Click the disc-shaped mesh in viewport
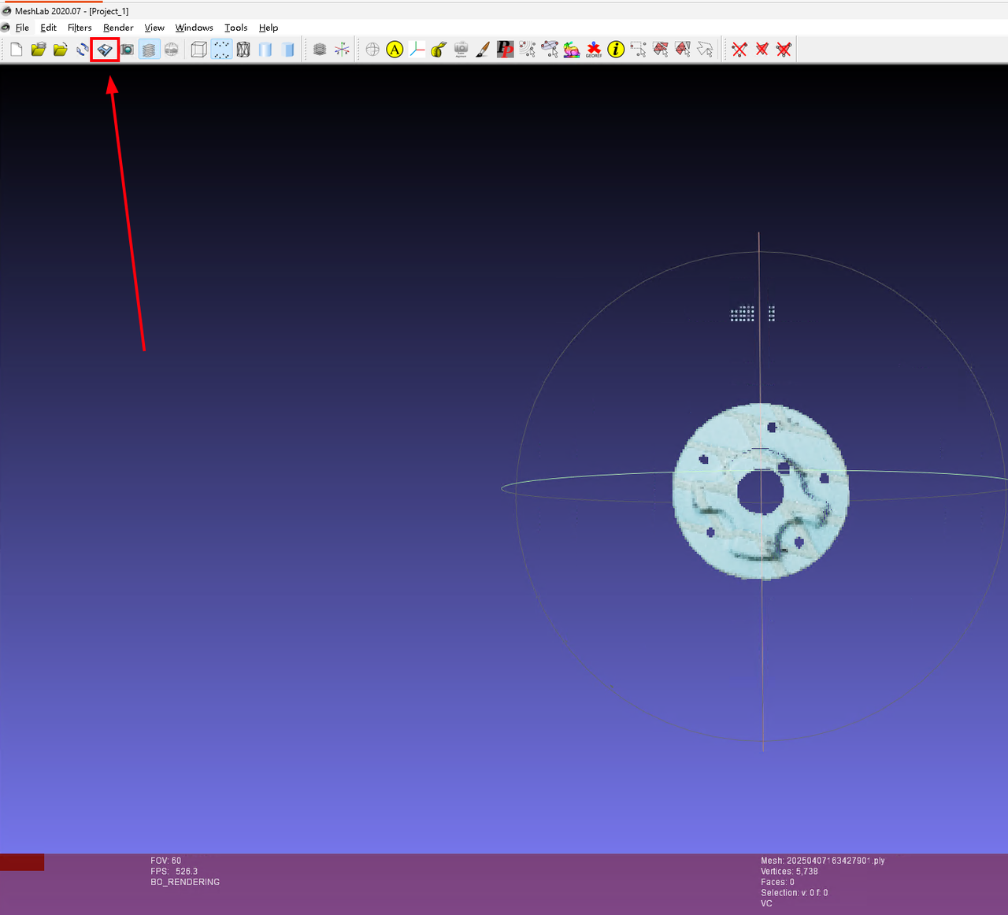 point(713,492)
